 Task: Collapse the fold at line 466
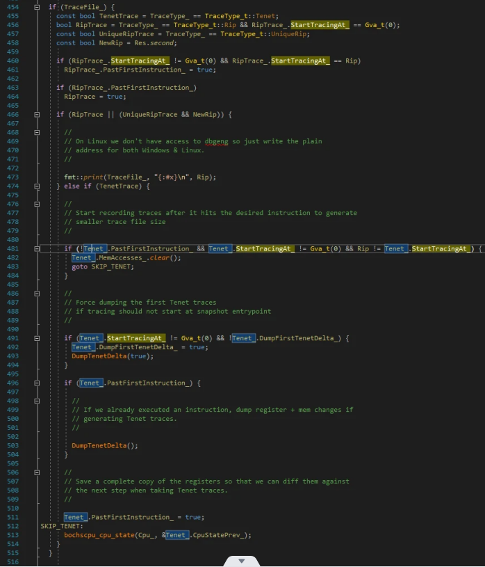click(37, 114)
